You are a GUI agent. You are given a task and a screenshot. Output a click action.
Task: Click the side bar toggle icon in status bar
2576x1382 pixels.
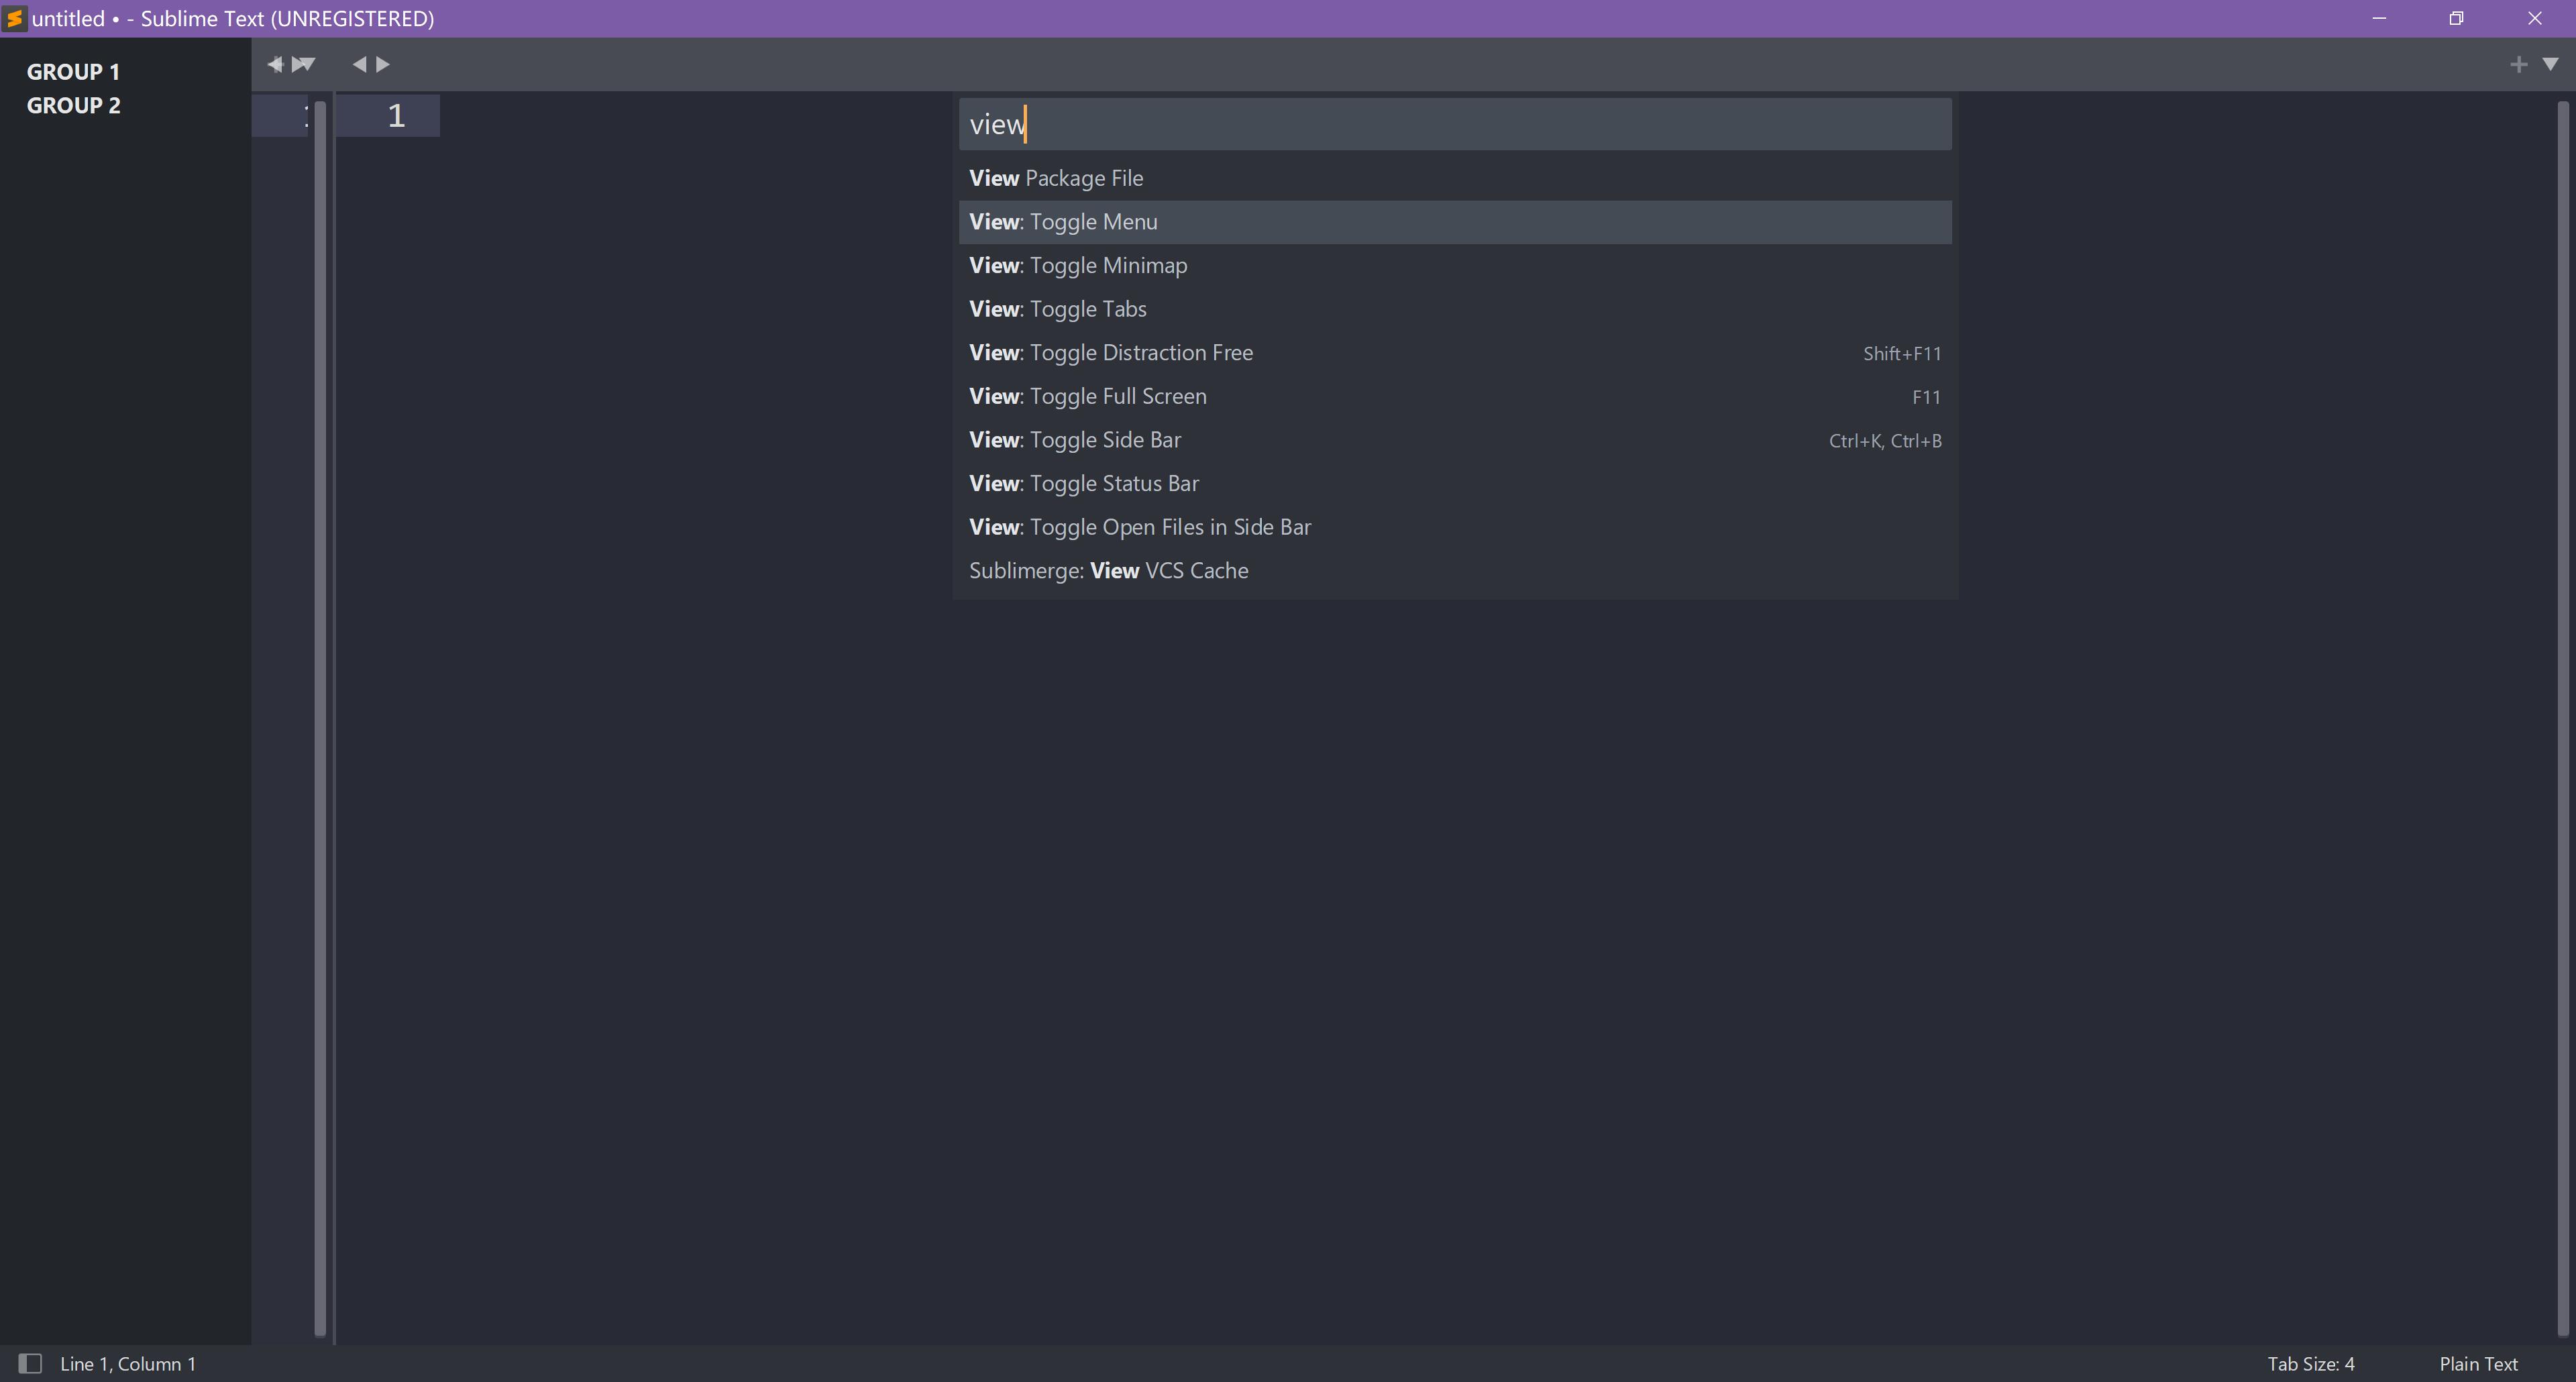30,1363
